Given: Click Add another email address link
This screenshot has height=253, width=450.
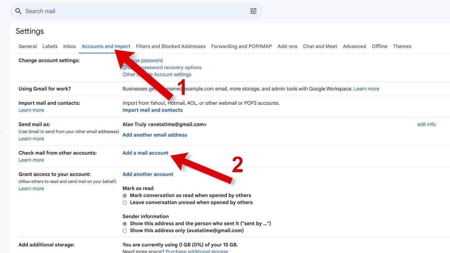Looking at the screenshot, I should (x=155, y=135).
